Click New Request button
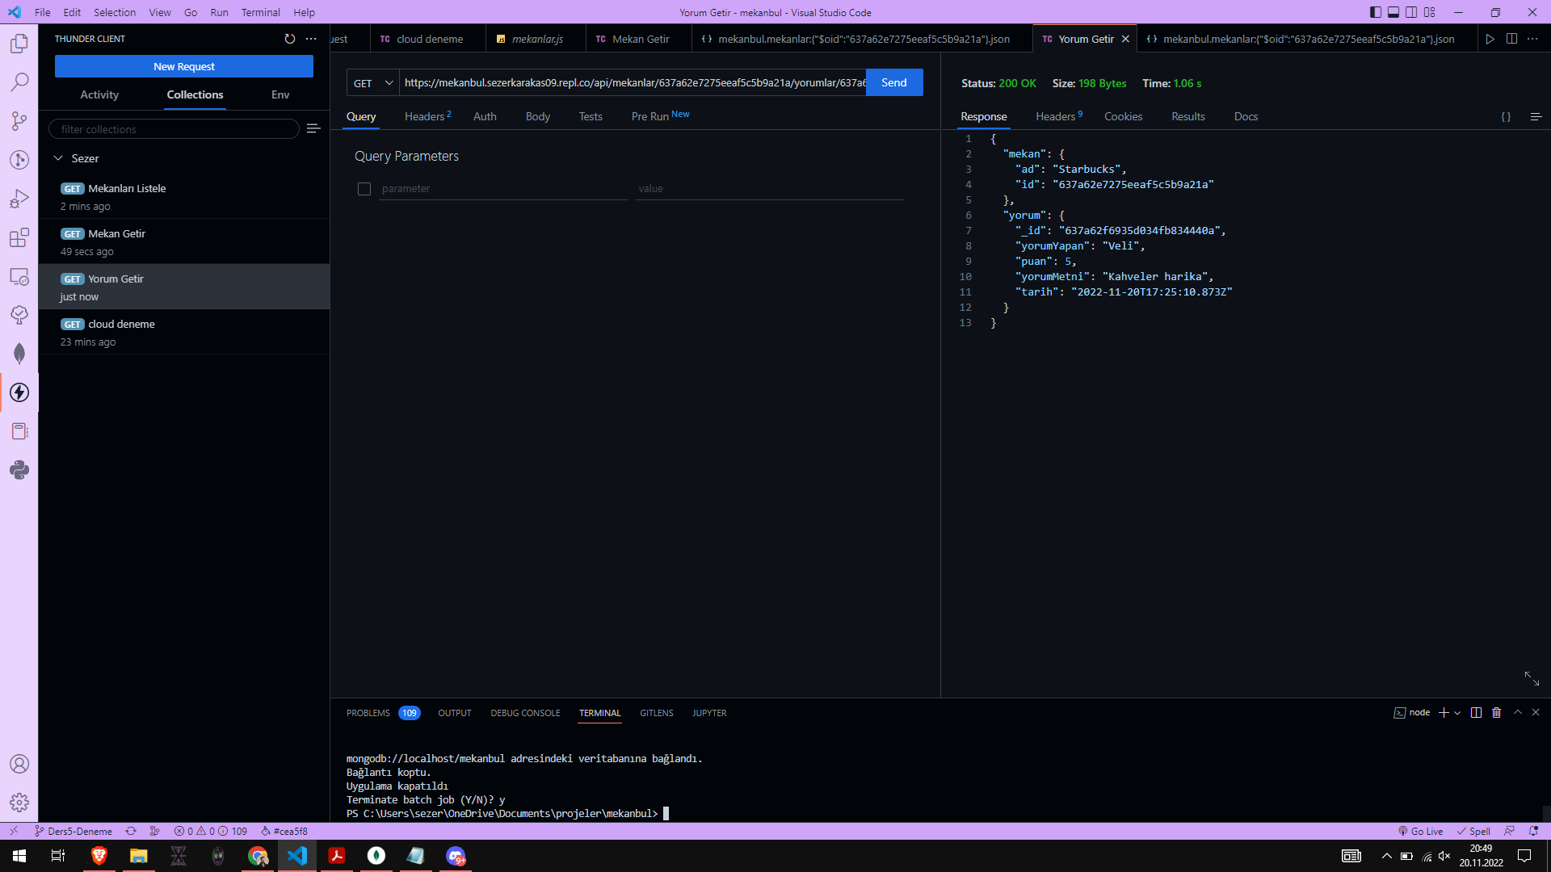Viewport: 1551px width, 872px height. pyautogui.click(x=184, y=66)
